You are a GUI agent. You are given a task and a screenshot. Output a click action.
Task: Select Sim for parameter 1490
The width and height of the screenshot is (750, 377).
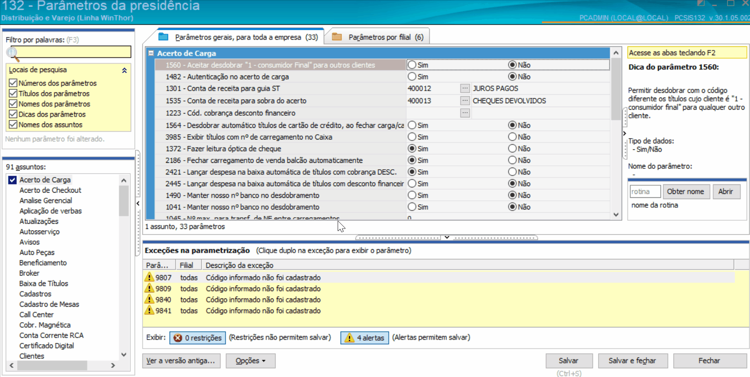(412, 195)
